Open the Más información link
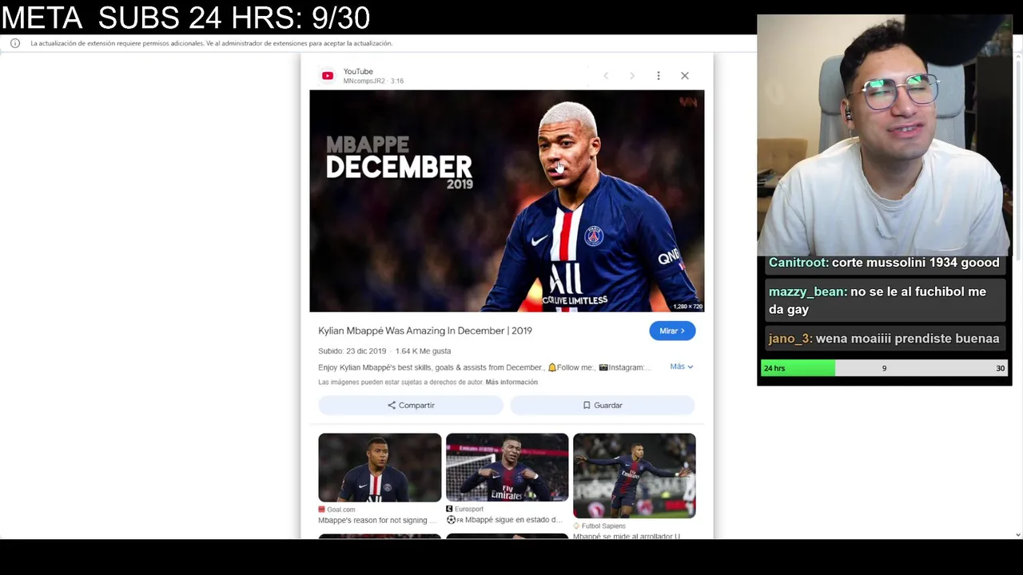Viewport: 1023px width, 575px height. tap(511, 382)
